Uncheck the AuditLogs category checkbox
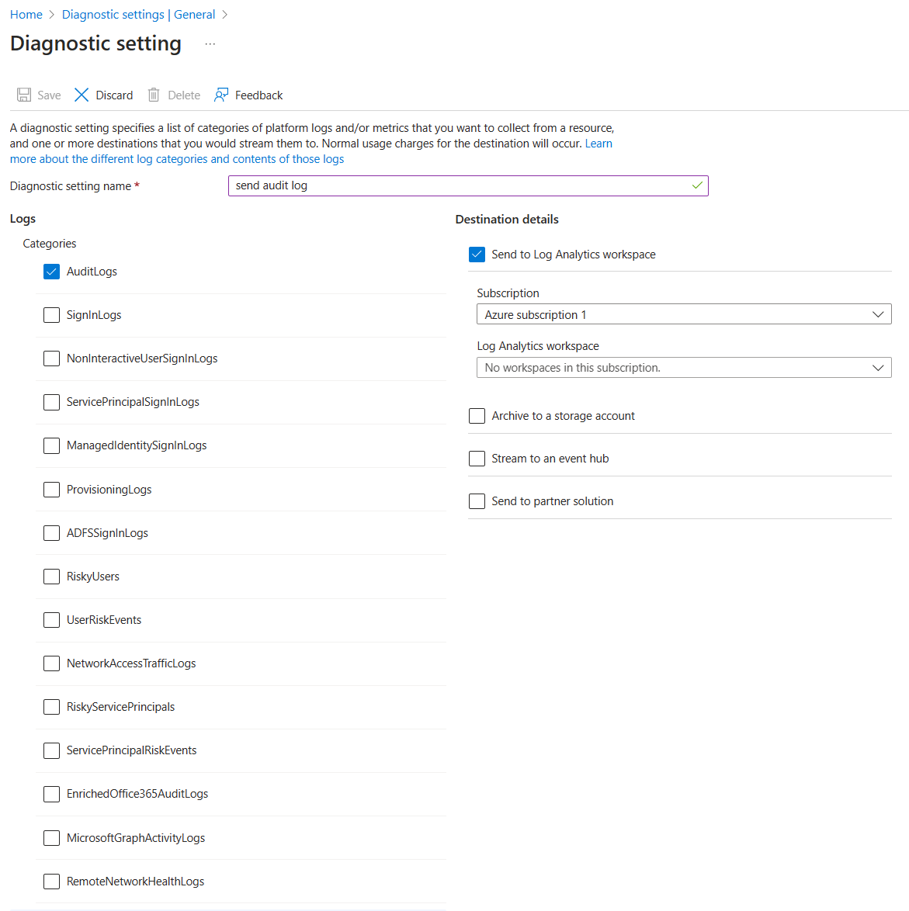This screenshot has width=909, height=911. (x=52, y=272)
